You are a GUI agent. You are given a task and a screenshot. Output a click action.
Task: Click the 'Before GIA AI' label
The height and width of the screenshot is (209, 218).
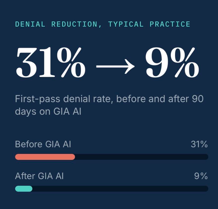[43, 144]
